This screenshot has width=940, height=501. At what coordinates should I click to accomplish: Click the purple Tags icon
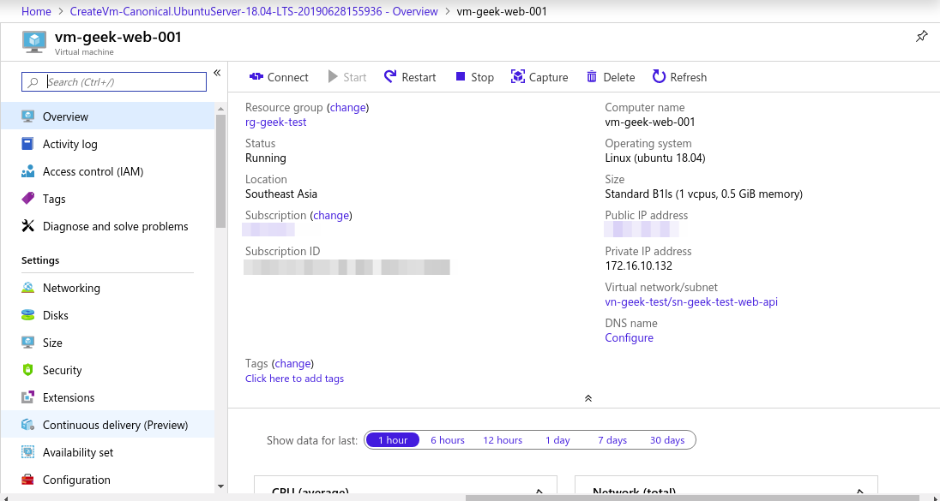point(27,199)
